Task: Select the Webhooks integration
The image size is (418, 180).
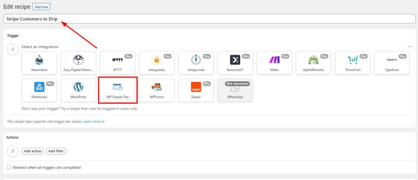Action: click(x=39, y=90)
